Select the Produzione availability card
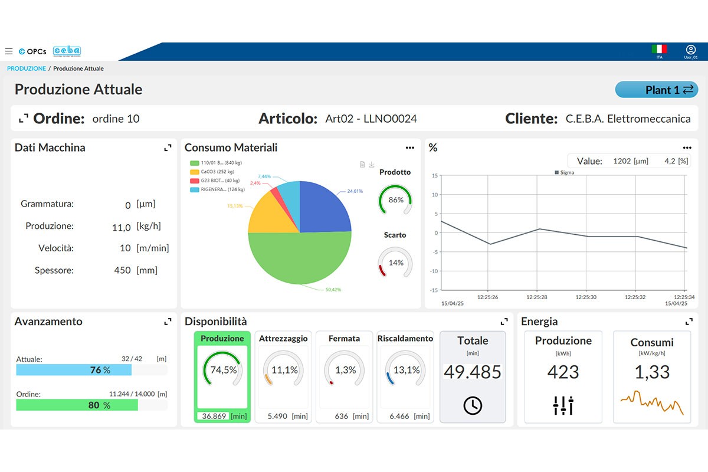 [222, 376]
